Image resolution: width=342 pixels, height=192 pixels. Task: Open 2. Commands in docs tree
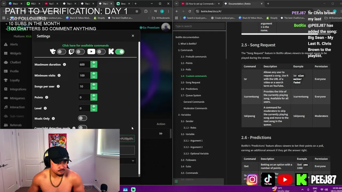[x=185, y=50]
